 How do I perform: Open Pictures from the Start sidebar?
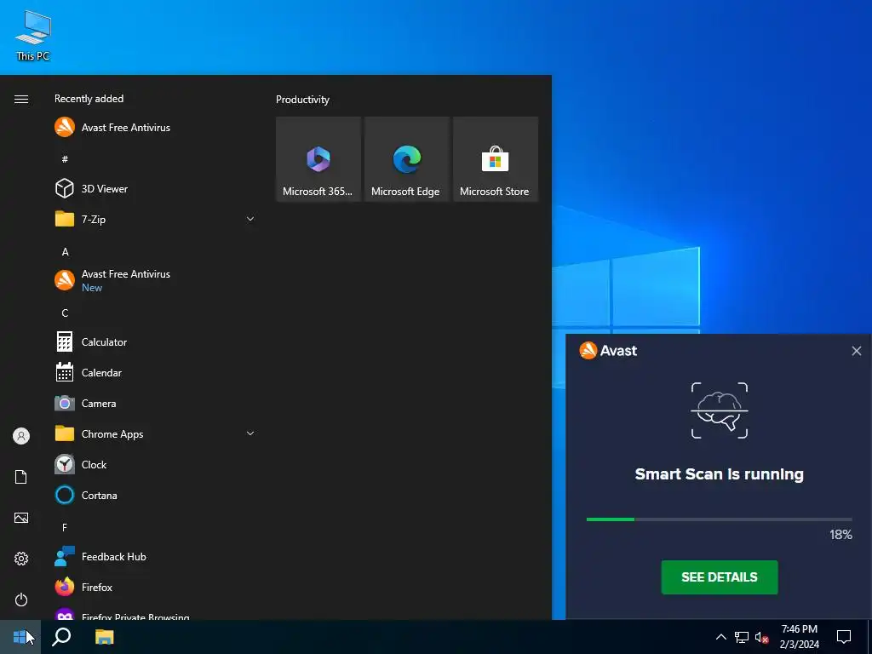[x=21, y=518]
